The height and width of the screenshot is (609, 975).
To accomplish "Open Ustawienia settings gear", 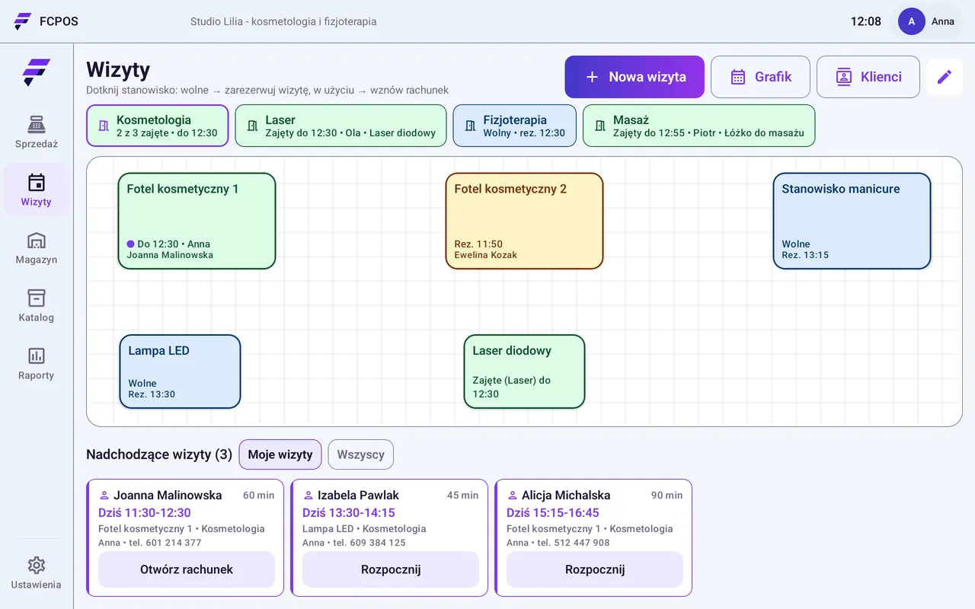I will click(37, 573).
